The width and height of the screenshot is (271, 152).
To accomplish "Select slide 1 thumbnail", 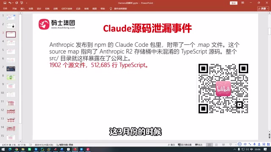I will (x=11, y=17).
